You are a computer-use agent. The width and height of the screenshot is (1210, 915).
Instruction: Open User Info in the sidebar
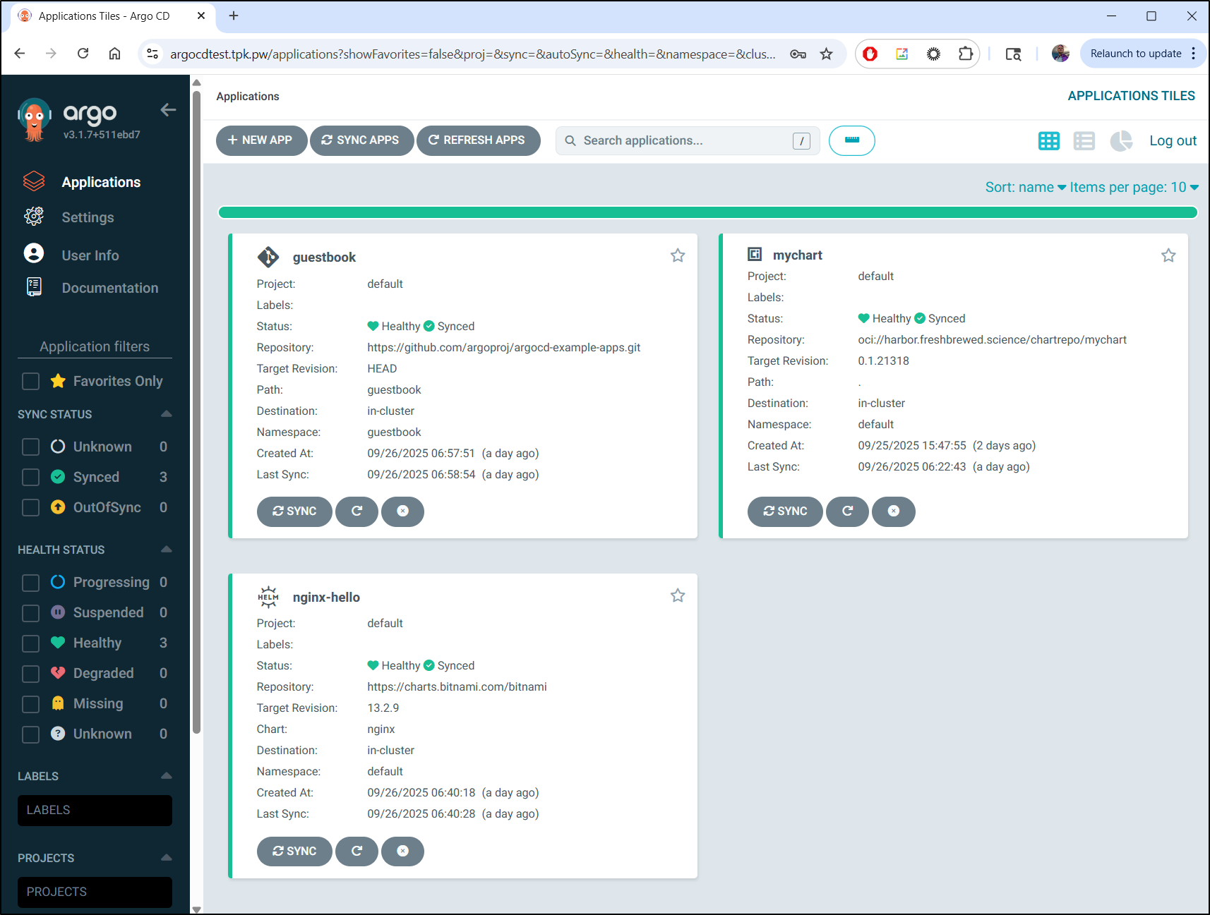[x=90, y=255]
